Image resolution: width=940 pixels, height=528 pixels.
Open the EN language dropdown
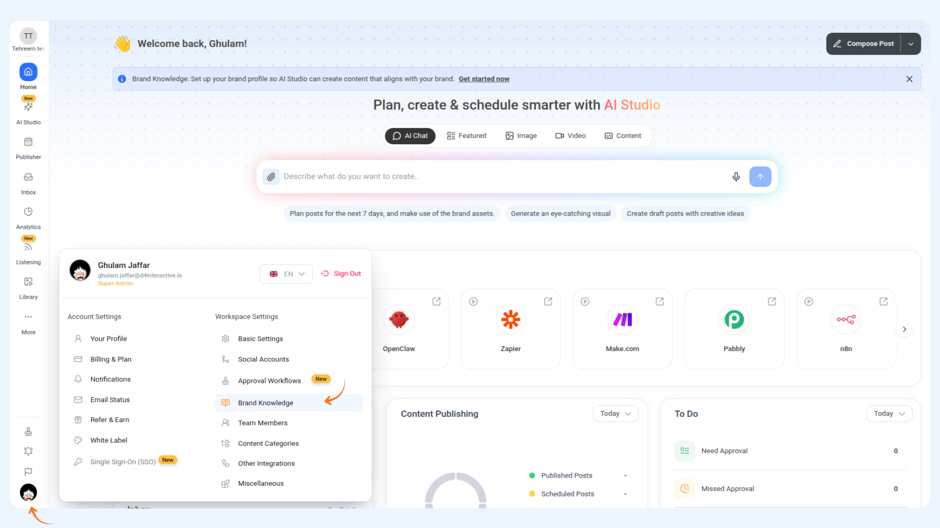[x=286, y=274]
